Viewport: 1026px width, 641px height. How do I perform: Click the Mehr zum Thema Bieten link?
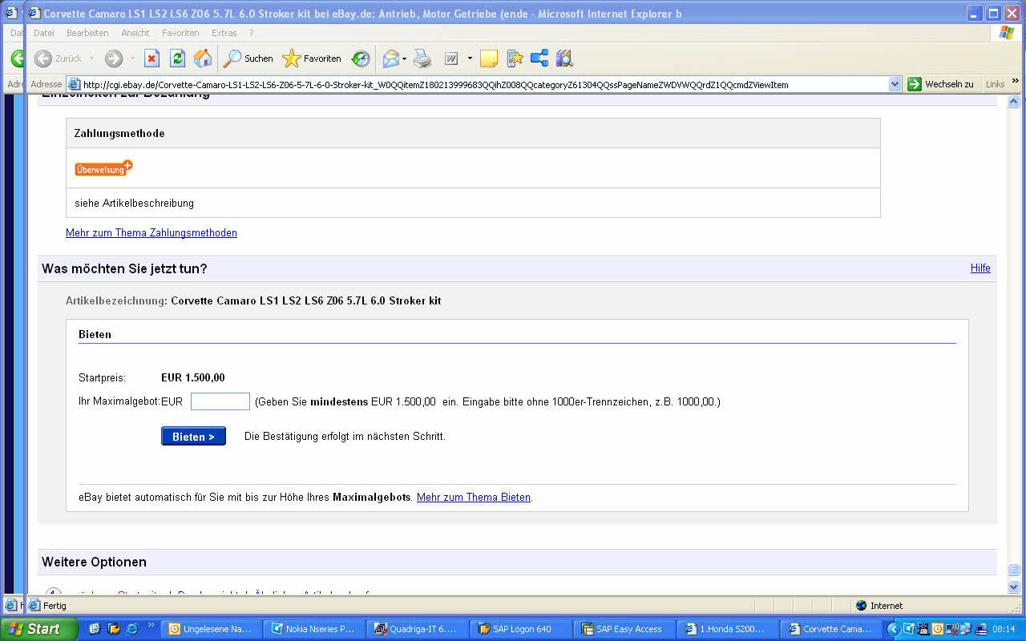coord(473,498)
